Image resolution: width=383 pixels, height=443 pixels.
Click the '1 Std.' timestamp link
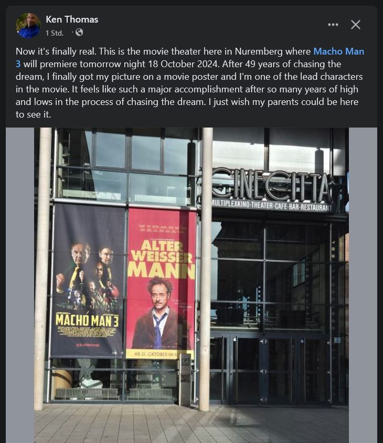click(55, 33)
